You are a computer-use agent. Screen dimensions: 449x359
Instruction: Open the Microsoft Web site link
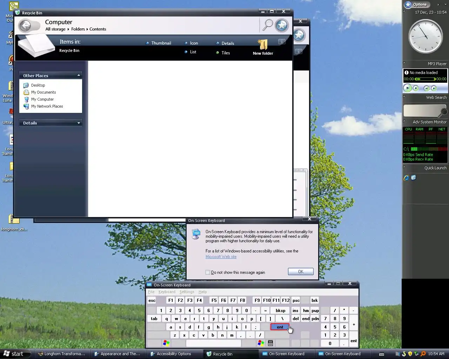[x=221, y=257]
